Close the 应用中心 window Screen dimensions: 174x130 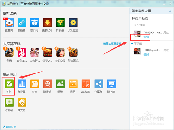(171, 4)
